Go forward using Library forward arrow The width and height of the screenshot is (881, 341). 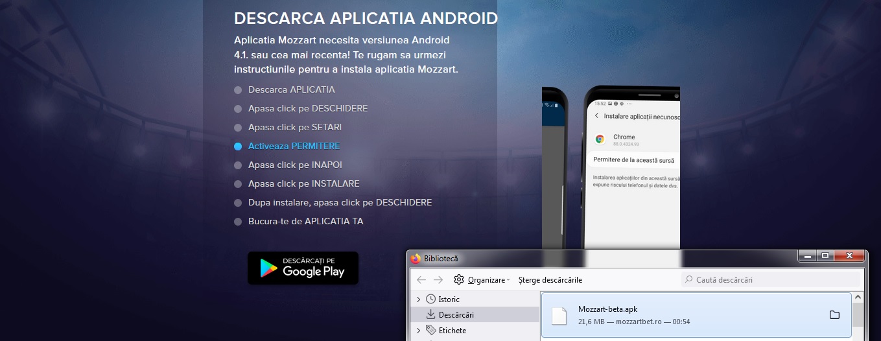pos(438,280)
